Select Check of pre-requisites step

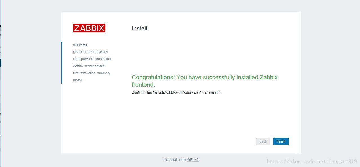click(90, 52)
